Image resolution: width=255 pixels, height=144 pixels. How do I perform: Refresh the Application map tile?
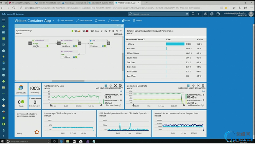tap(117, 31)
